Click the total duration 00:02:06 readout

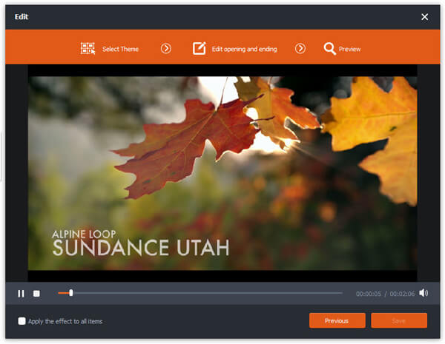tap(403, 294)
